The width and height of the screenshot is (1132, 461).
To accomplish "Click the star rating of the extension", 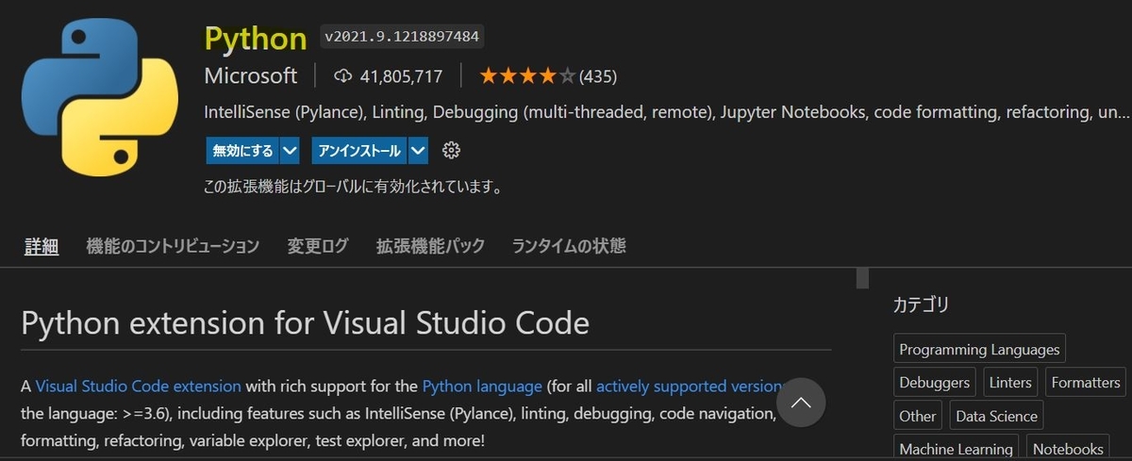I will point(526,75).
